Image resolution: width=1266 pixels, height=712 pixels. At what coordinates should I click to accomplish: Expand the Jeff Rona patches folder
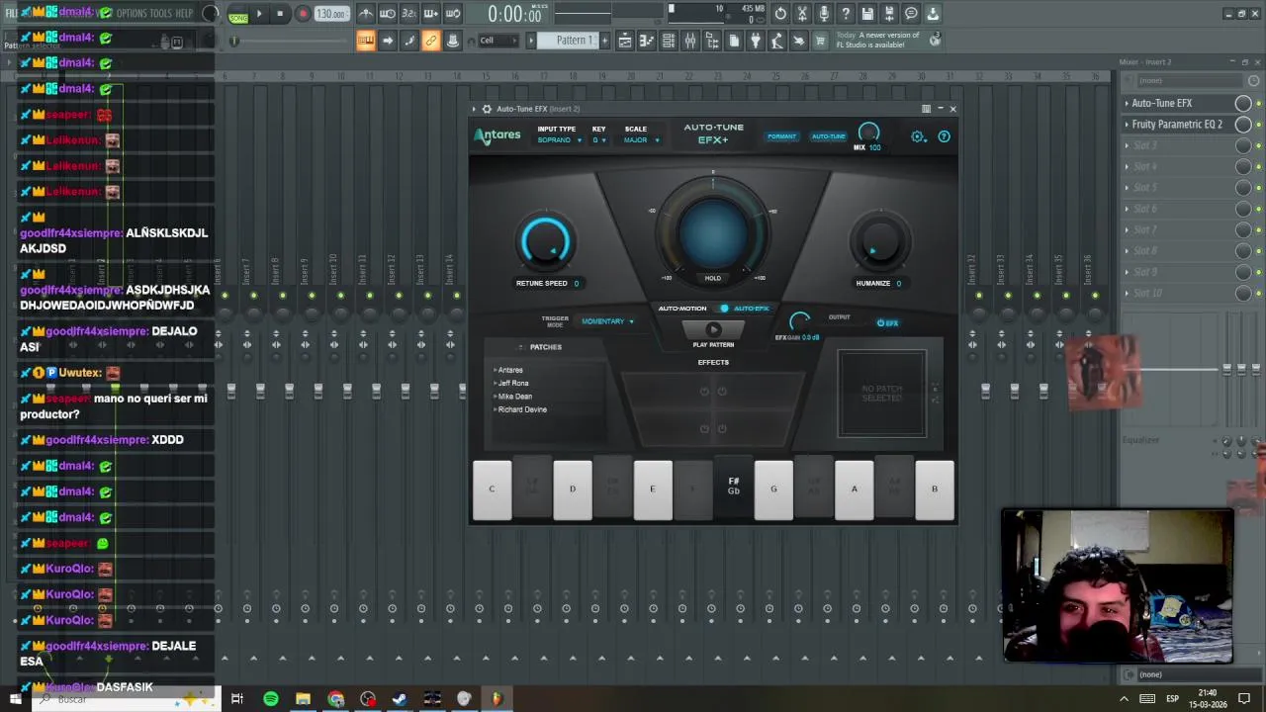click(x=511, y=383)
